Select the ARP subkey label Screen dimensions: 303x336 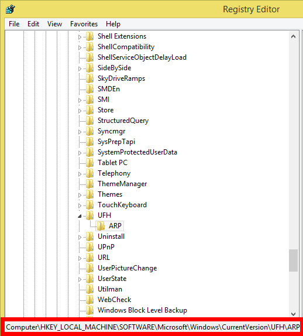pyautogui.click(x=115, y=225)
